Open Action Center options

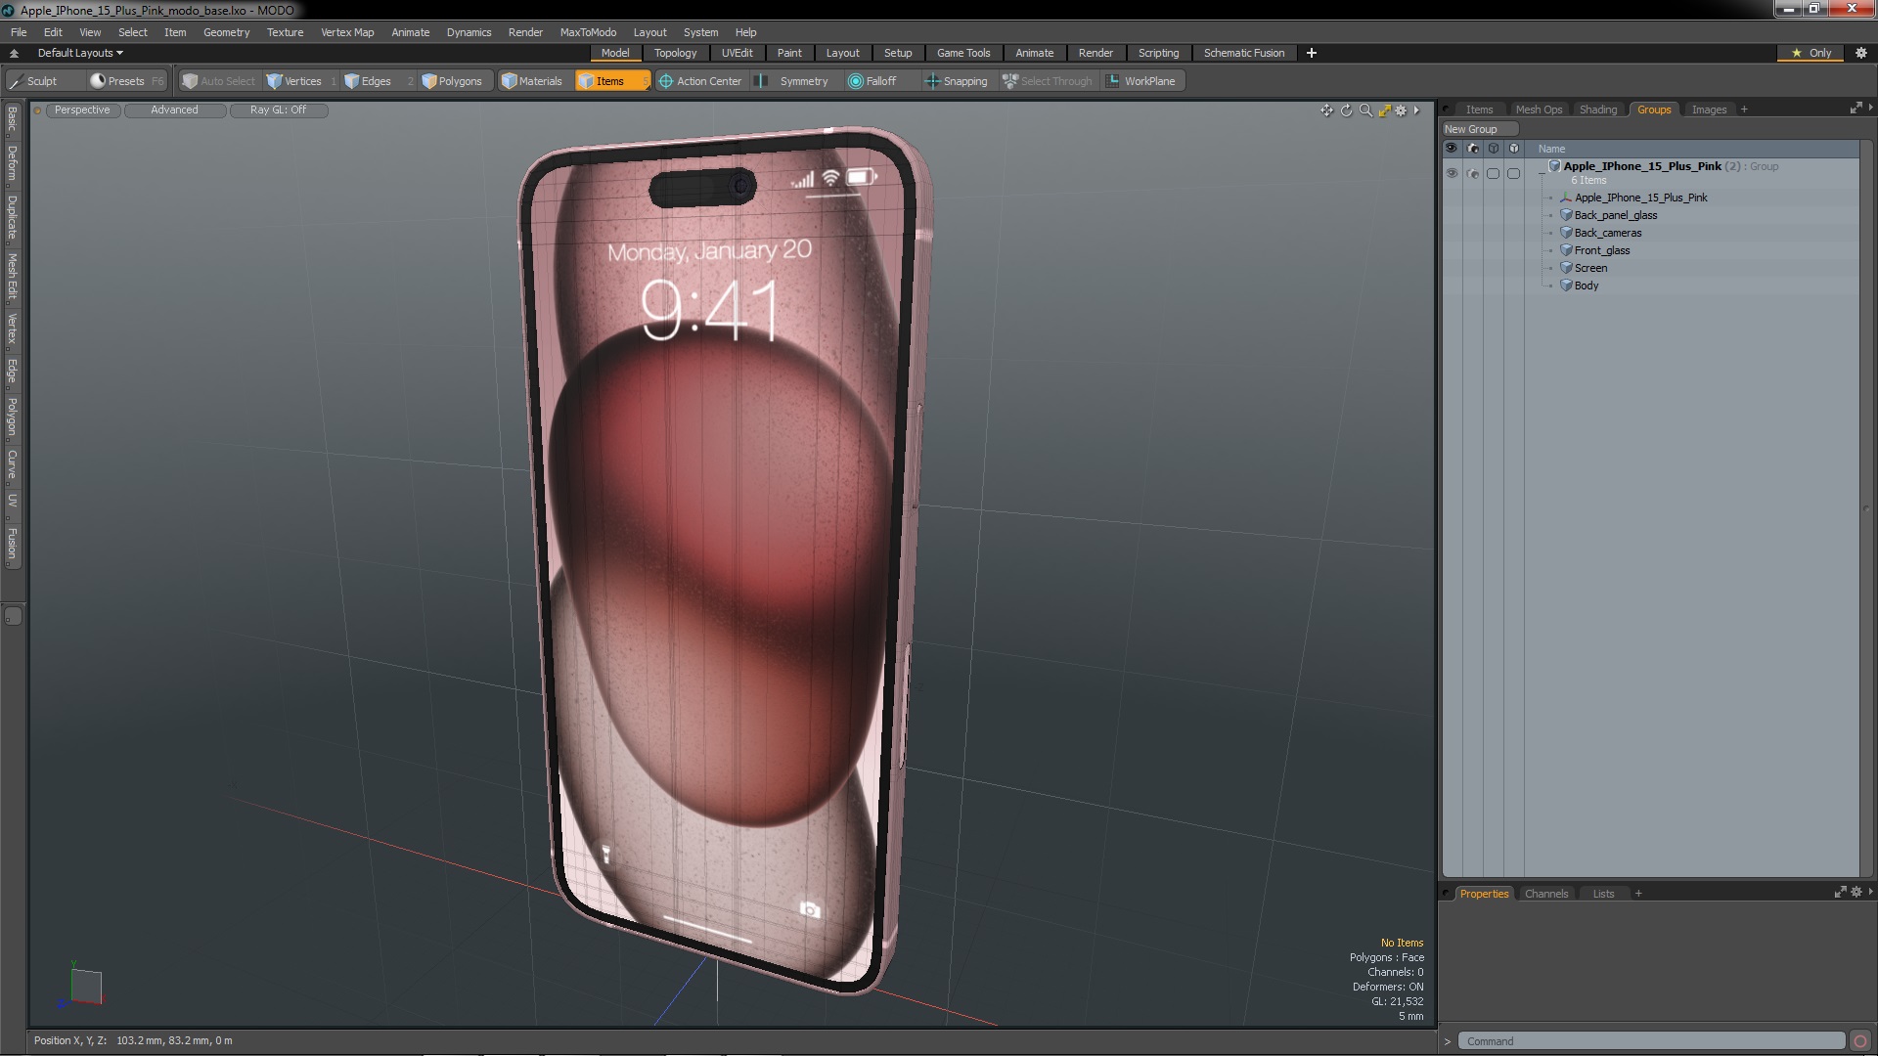coord(700,81)
